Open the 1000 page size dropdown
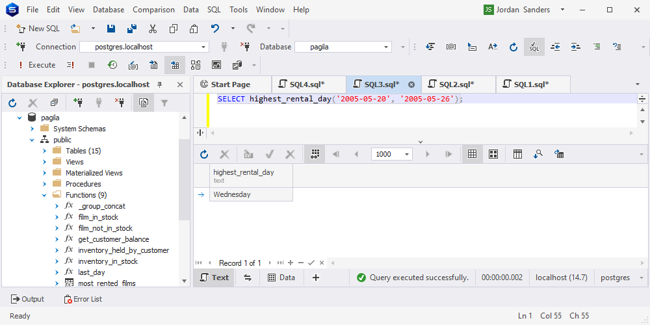Viewport: 650px width, 325px height. click(407, 155)
